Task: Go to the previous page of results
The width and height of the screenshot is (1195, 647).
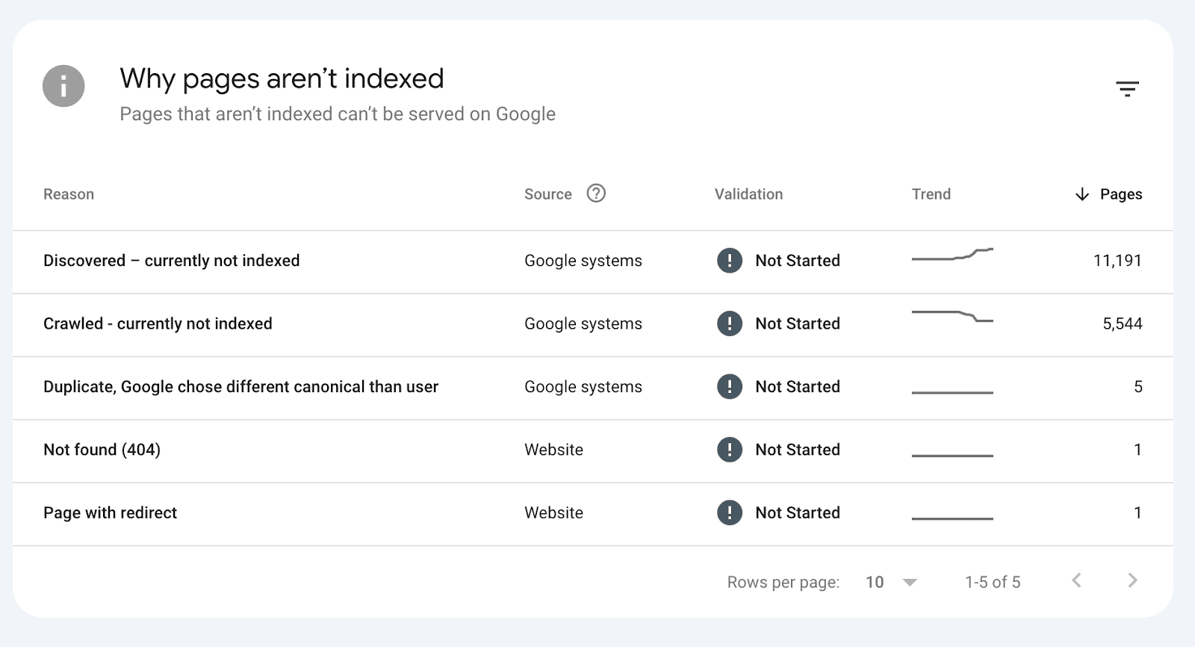Action: pyautogui.click(x=1076, y=581)
